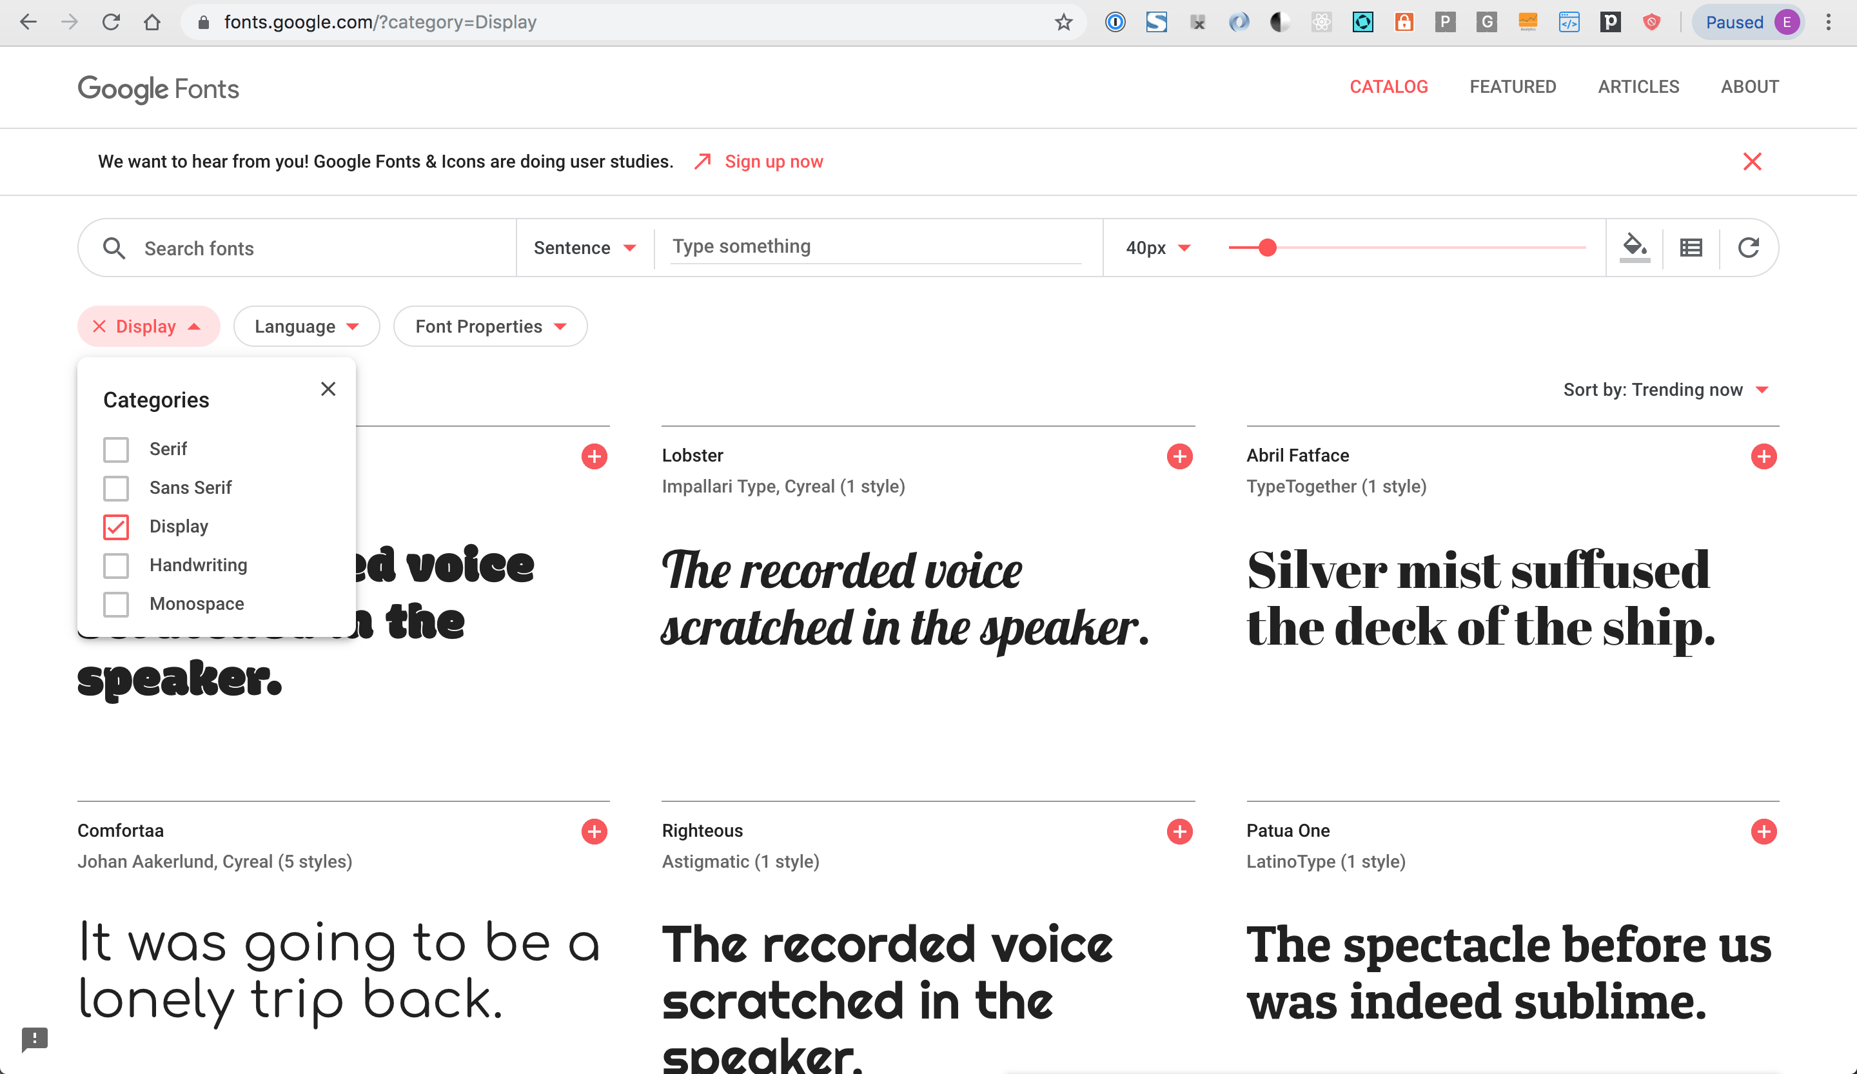1857x1074 pixels.
Task: Click the Sign up now link
Action: point(774,161)
